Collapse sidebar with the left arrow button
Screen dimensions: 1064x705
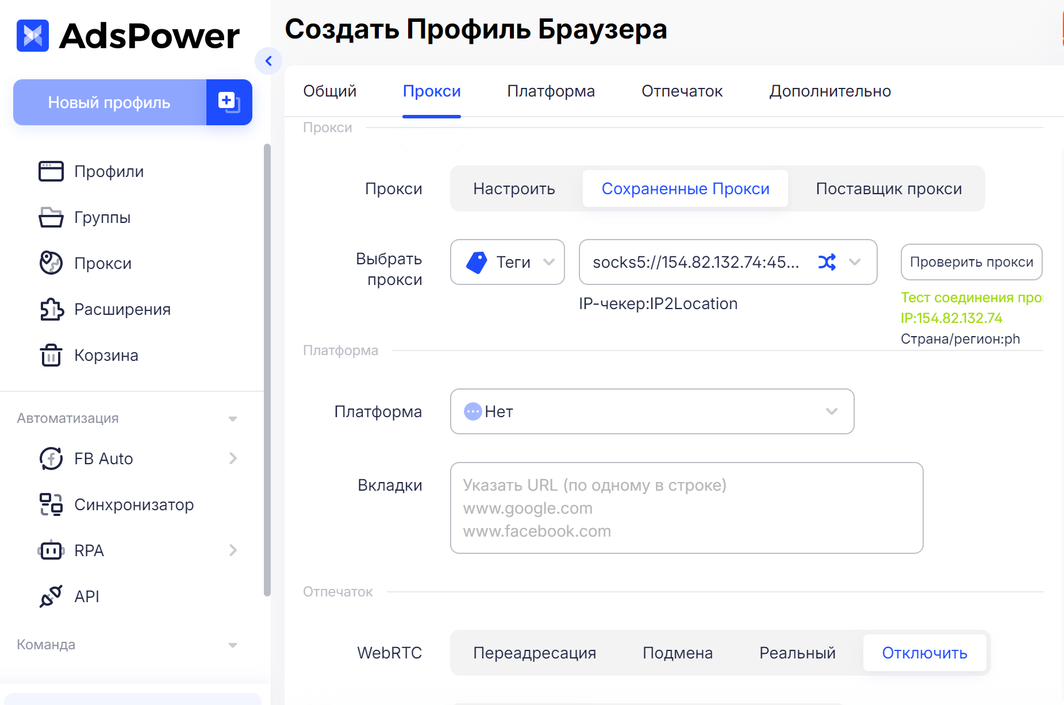(268, 61)
